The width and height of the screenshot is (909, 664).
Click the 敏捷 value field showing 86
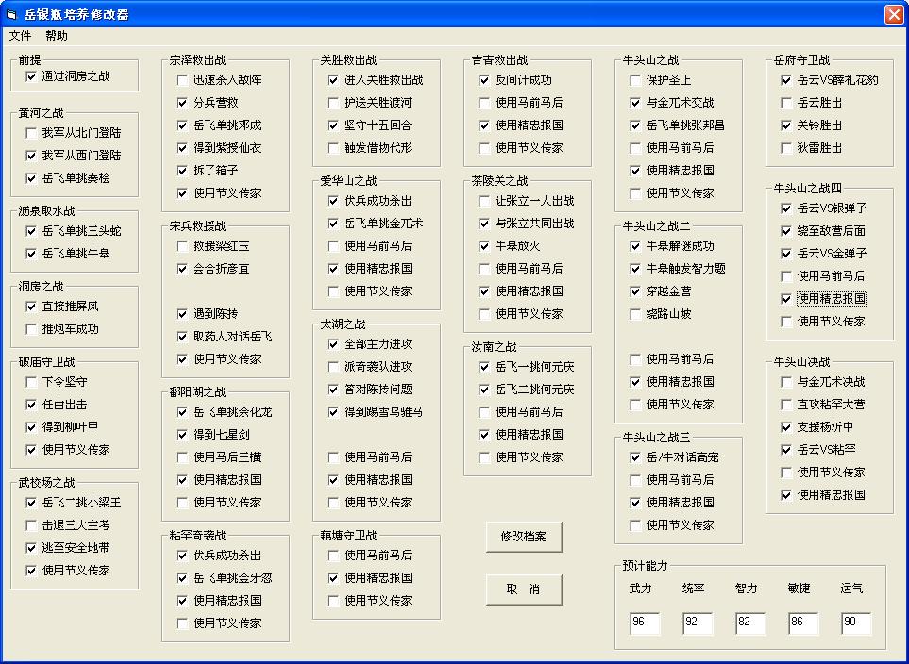coord(803,622)
